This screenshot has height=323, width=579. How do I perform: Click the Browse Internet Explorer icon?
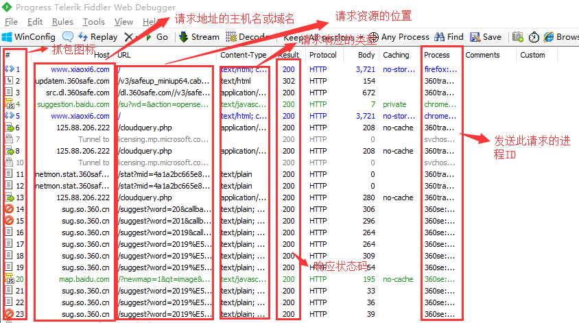pos(549,37)
